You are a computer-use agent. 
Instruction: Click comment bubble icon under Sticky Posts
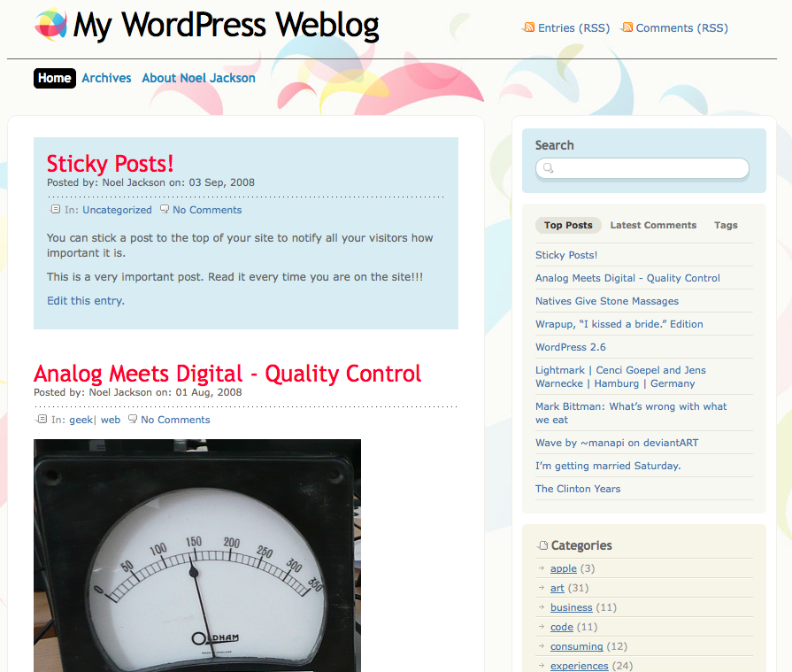(165, 209)
